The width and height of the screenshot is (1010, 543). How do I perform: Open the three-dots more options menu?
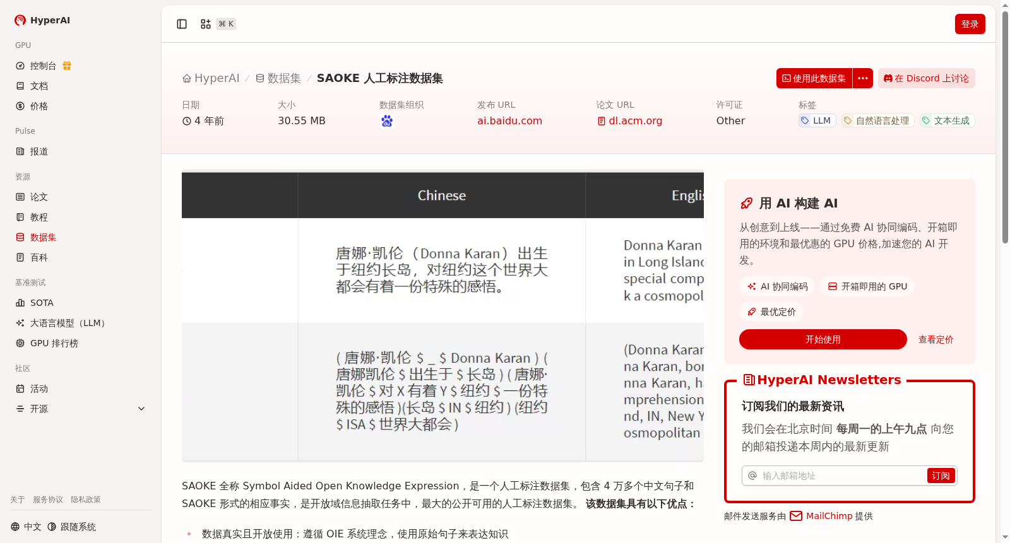click(x=863, y=78)
